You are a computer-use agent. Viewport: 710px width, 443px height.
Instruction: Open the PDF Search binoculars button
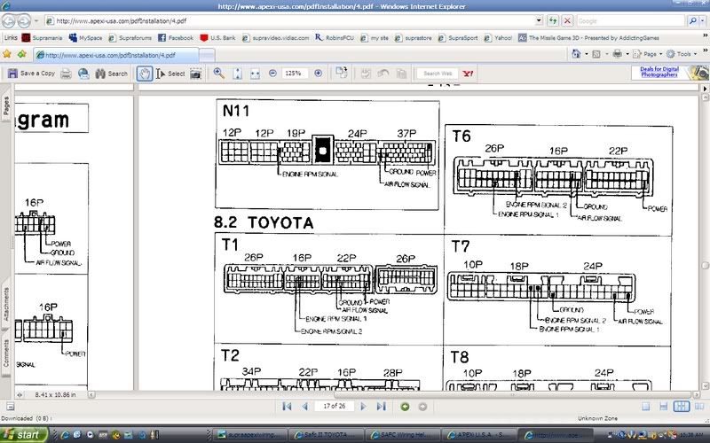tap(112, 74)
